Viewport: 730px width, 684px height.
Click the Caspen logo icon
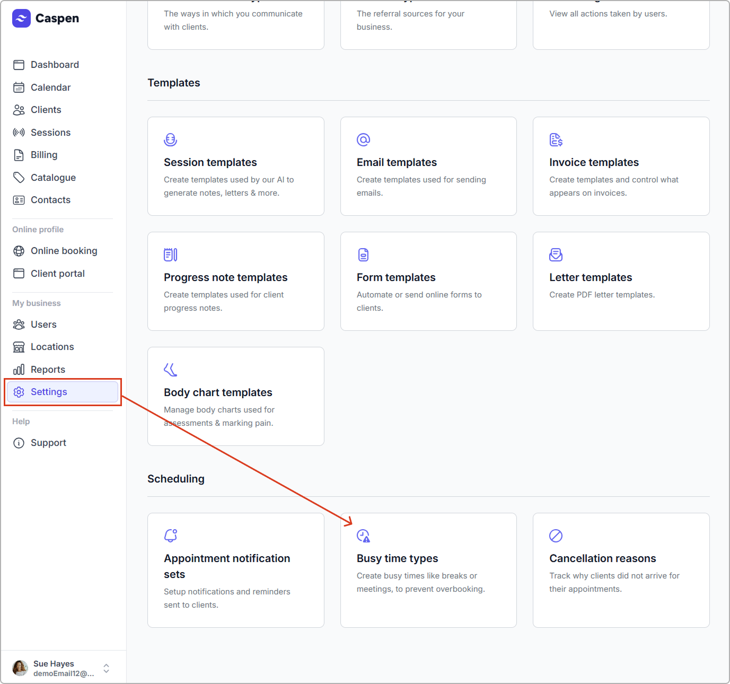click(21, 19)
